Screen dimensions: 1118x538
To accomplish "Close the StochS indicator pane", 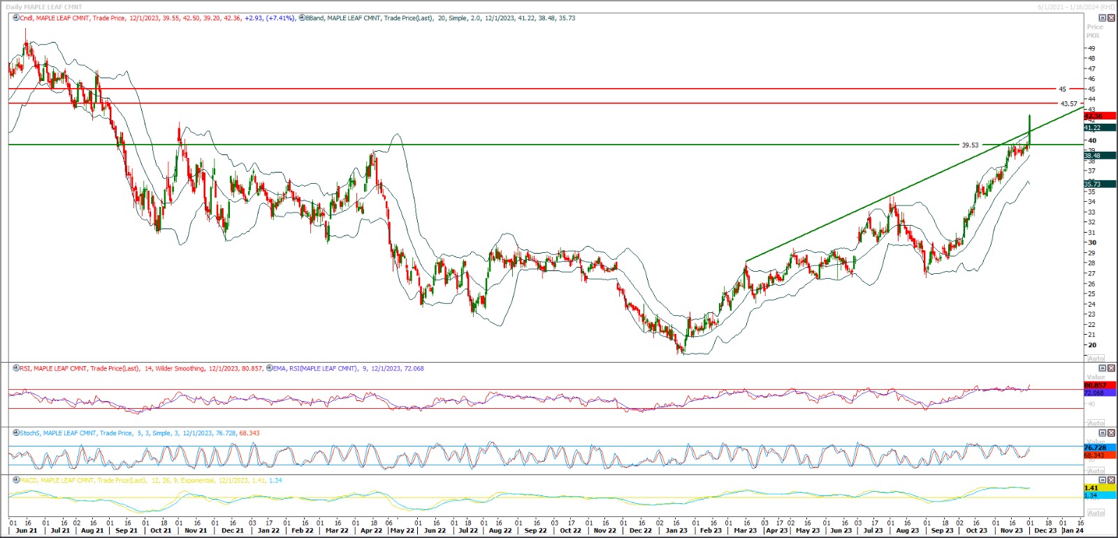I will click(1111, 433).
